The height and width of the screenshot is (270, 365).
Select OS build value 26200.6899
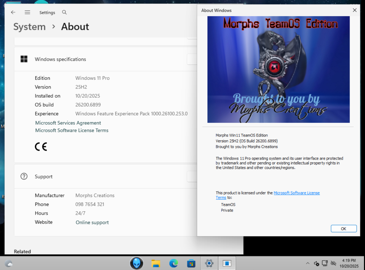88,105
